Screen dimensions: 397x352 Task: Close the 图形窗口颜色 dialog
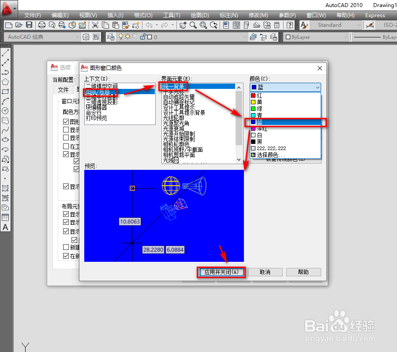click(320, 68)
